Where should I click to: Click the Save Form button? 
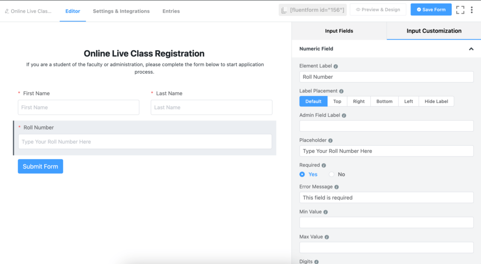click(431, 9)
